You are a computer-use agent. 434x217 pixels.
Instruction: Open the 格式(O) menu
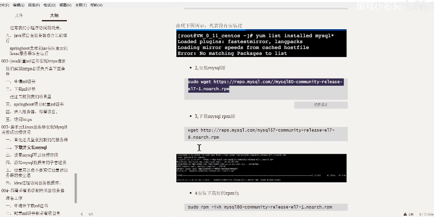[x=50, y=5]
